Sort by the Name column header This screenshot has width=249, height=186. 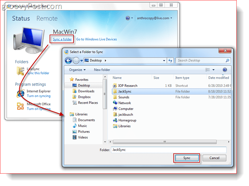(x=117, y=77)
